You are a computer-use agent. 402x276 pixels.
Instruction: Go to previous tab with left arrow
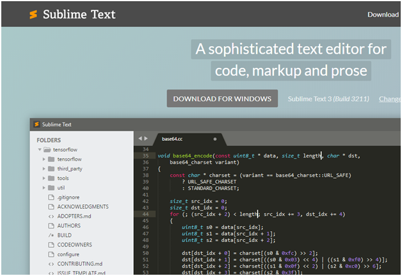pos(140,138)
